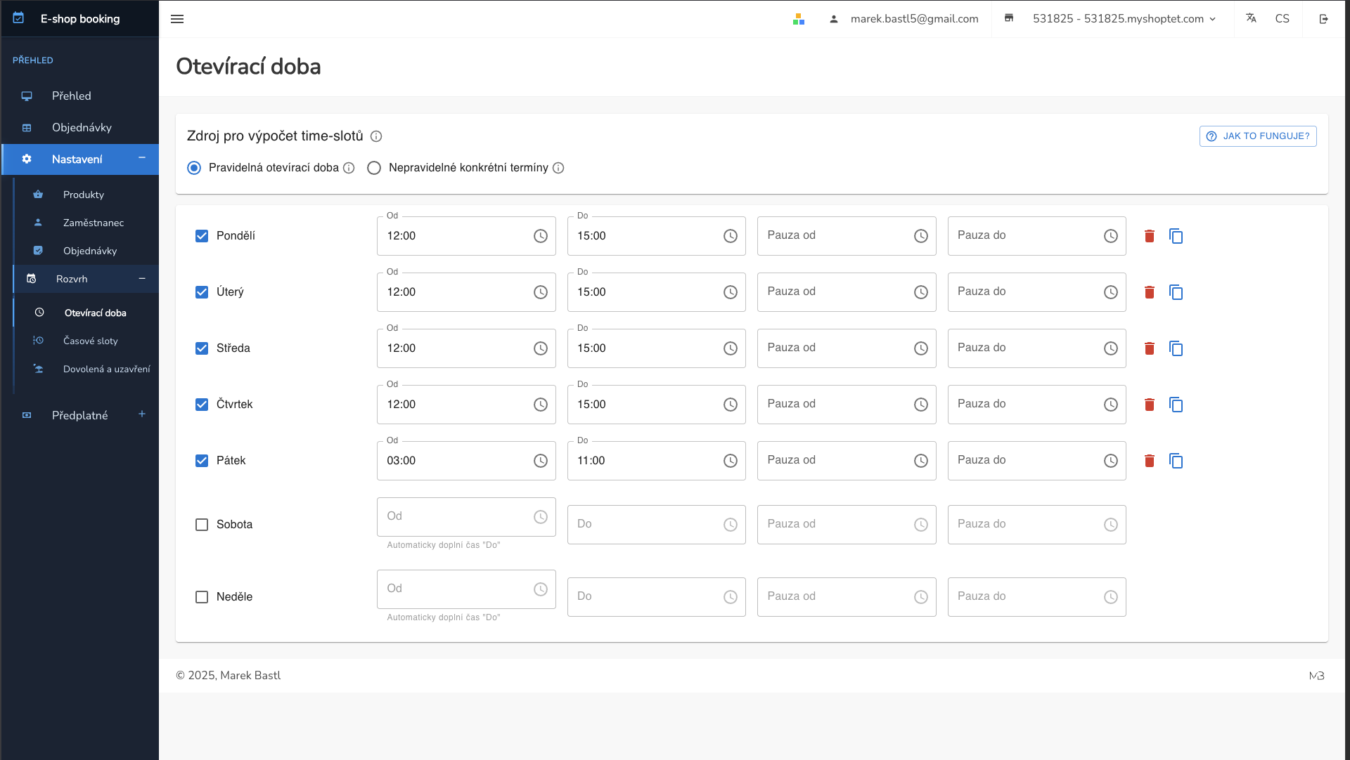Collapse the Nastavení sidebar section
Viewport: 1350px width, 760px height.
142,158
